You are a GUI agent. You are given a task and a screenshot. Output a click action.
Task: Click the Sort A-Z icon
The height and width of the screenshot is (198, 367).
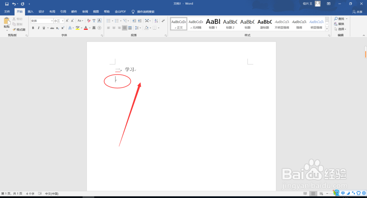tap(156, 21)
